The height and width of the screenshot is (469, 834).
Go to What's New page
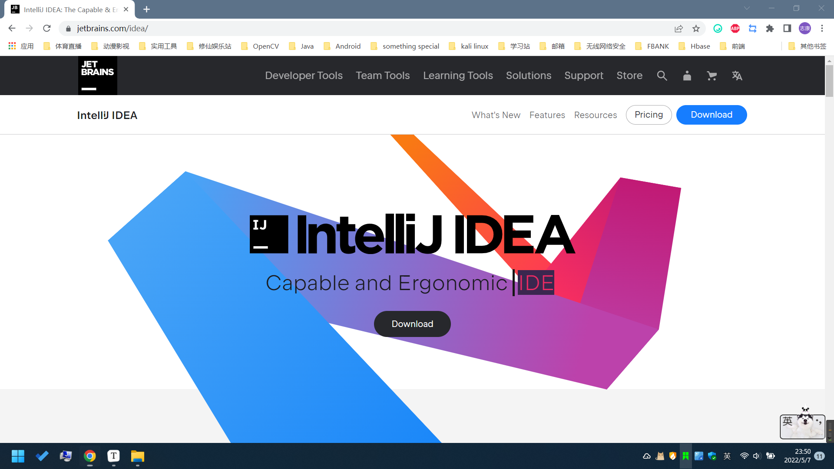click(x=496, y=115)
